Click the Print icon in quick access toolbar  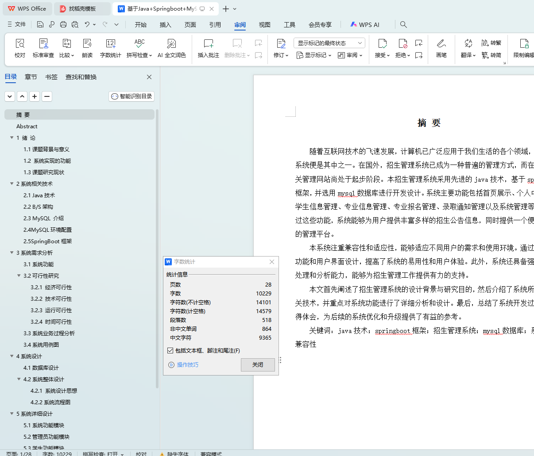point(63,25)
